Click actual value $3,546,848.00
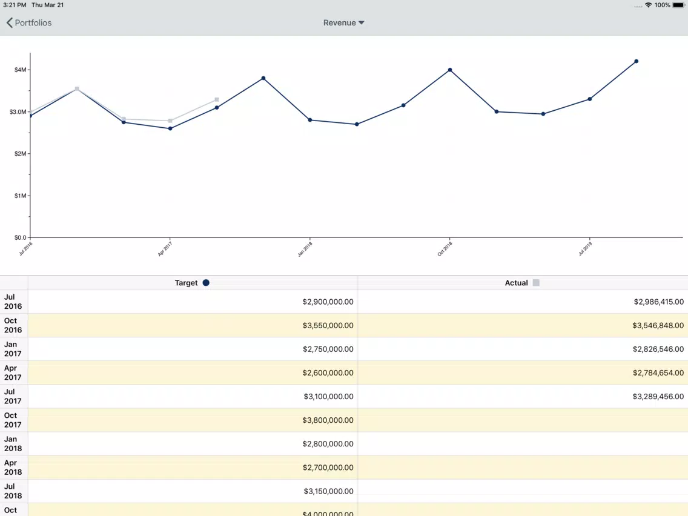The height and width of the screenshot is (516, 688). (658, 326)
